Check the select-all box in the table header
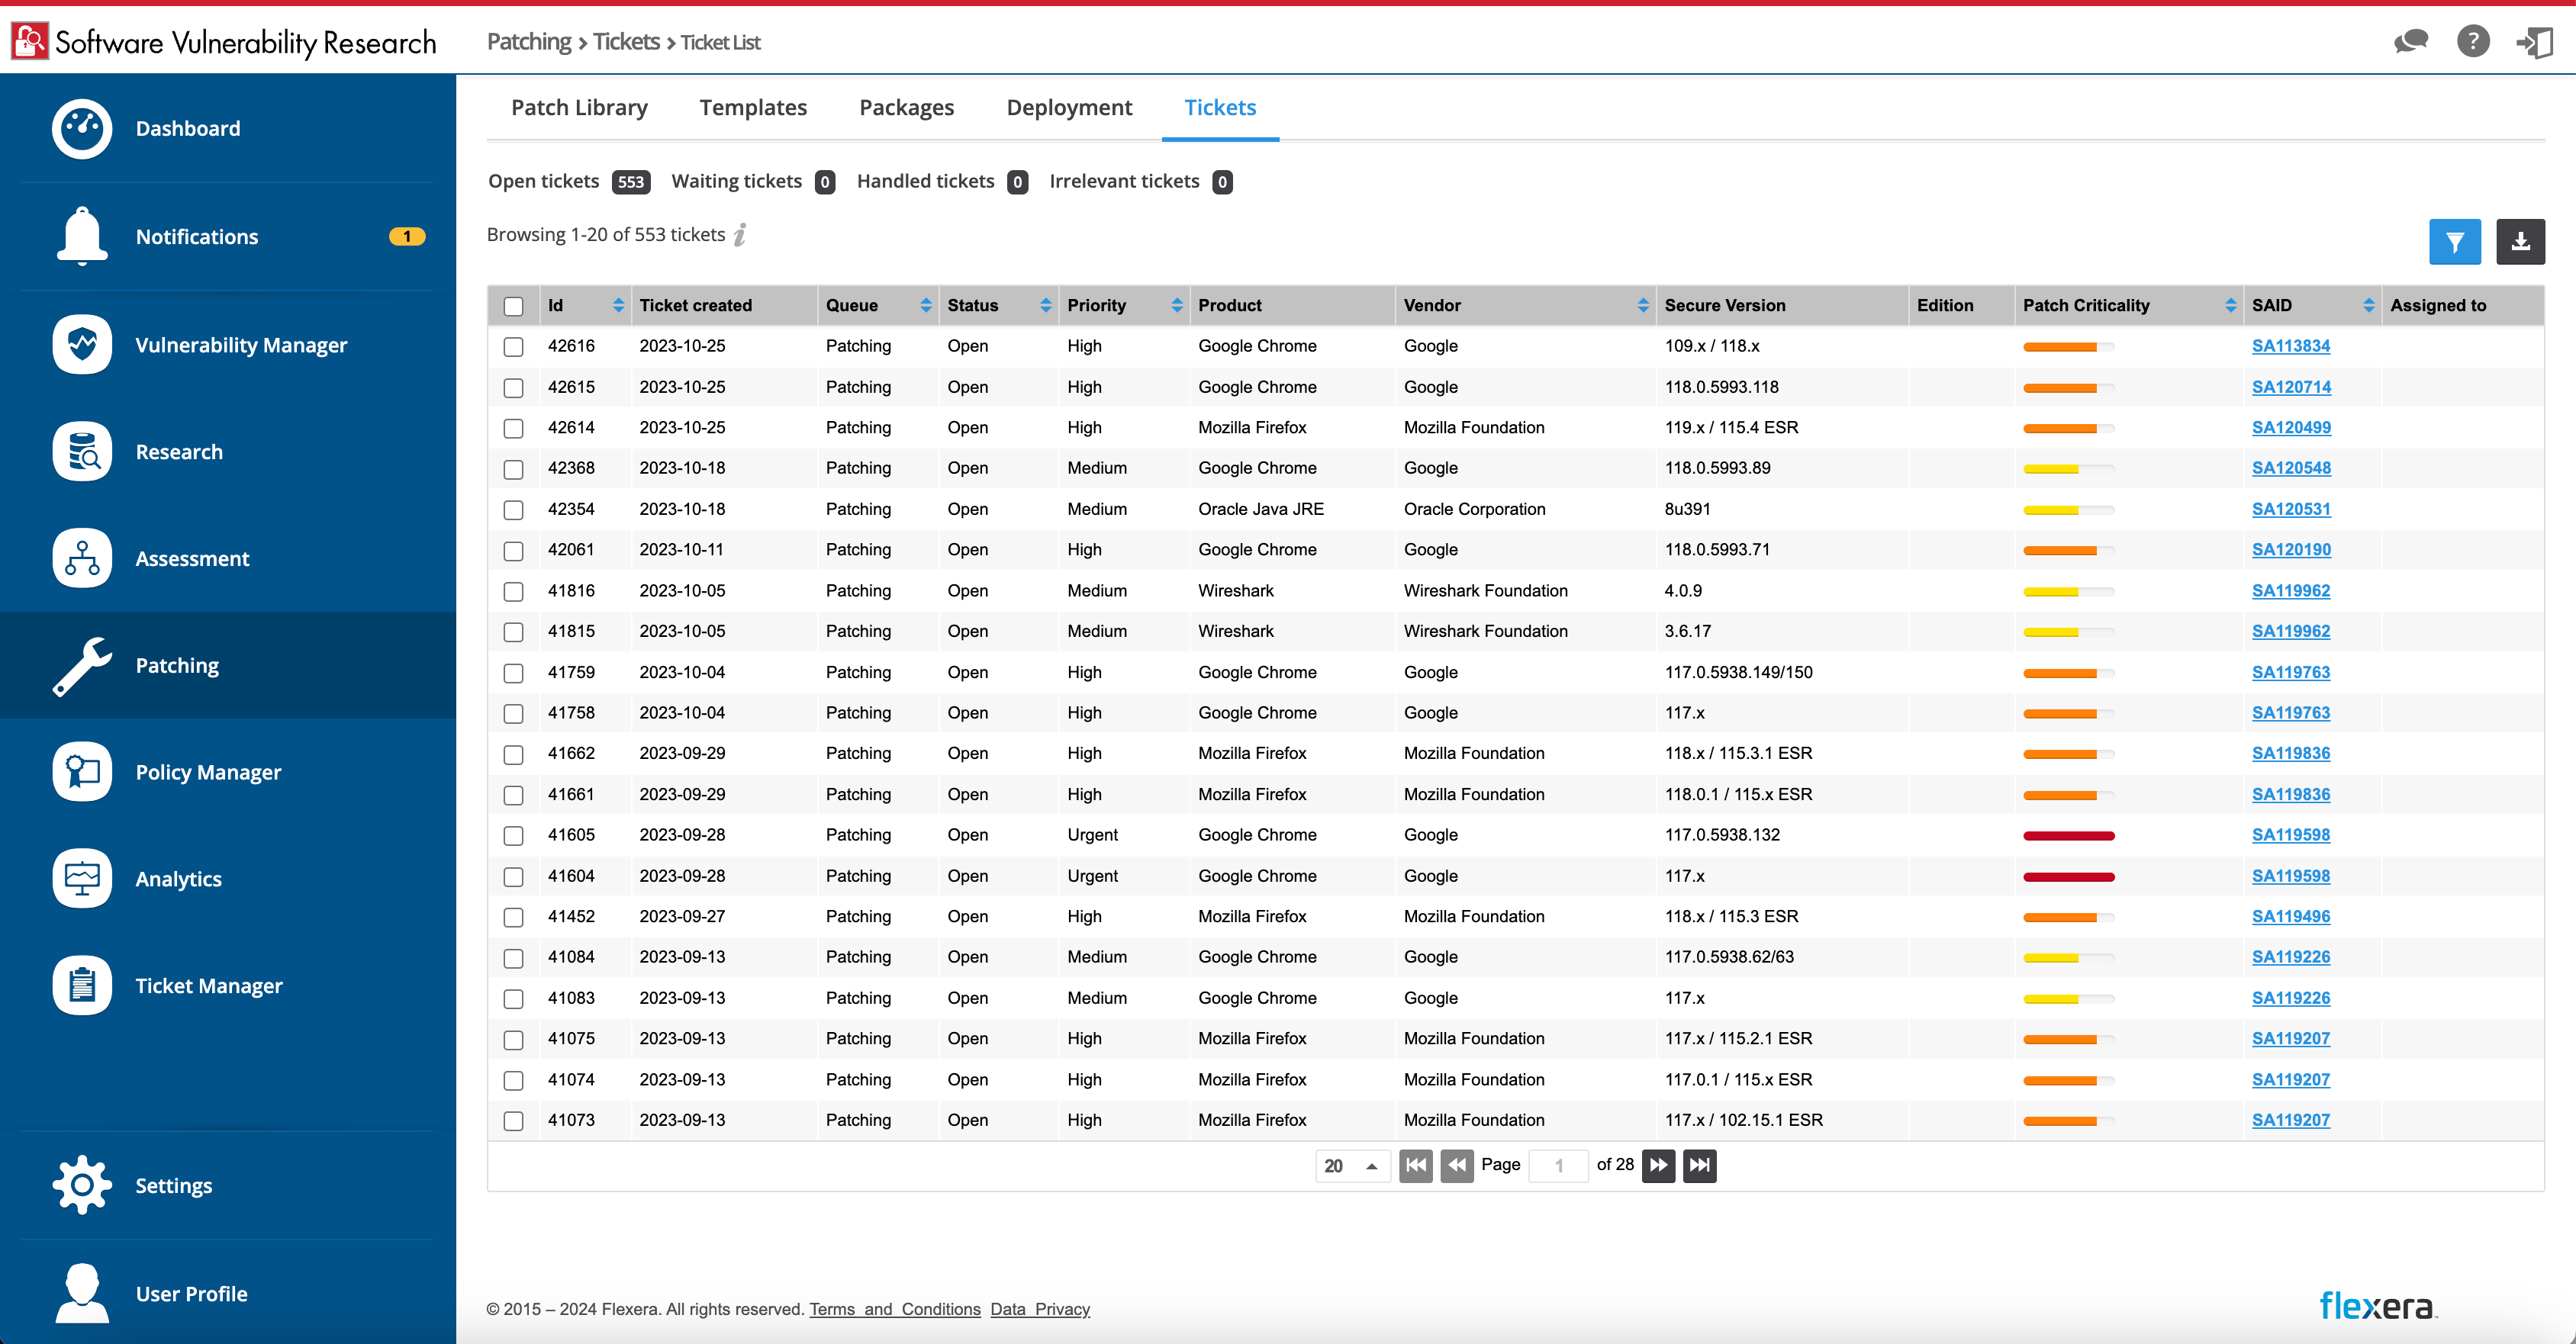 coord(514,306)
